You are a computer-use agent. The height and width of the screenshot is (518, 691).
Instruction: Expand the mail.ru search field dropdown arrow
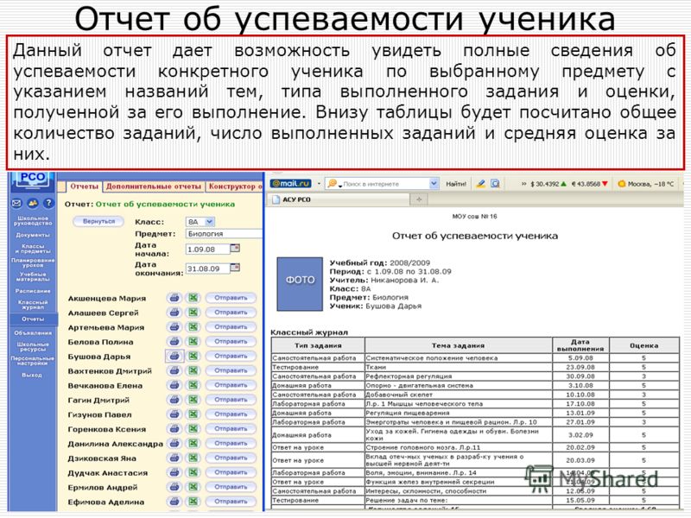click(x=434, y=184)
